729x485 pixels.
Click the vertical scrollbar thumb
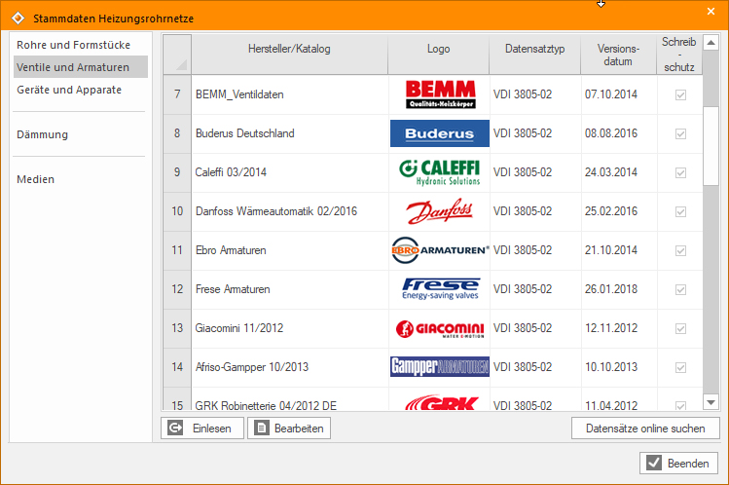711,146
